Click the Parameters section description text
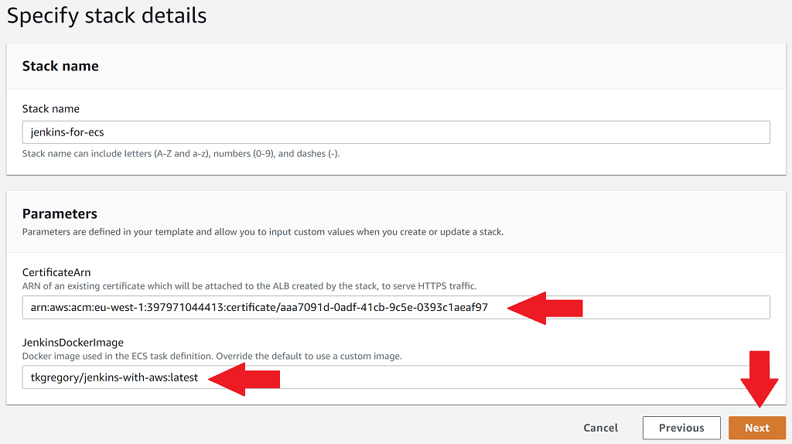Screen dimensions: 792x444 point(263,231)
